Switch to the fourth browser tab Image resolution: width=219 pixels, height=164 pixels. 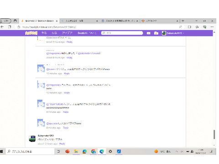pos(159,21)
